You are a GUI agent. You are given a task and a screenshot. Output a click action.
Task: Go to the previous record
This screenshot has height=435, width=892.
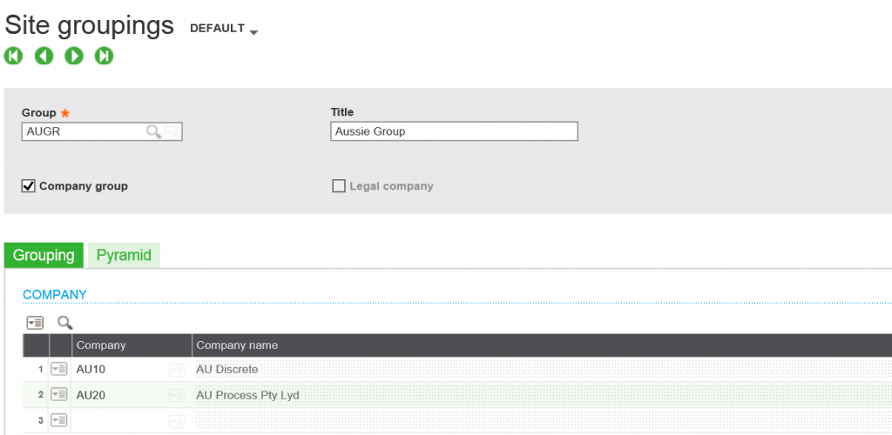tap(44, 56)
